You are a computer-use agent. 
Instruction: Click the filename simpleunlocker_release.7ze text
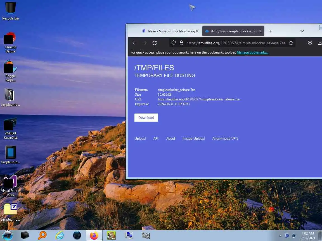click(176, 90)
